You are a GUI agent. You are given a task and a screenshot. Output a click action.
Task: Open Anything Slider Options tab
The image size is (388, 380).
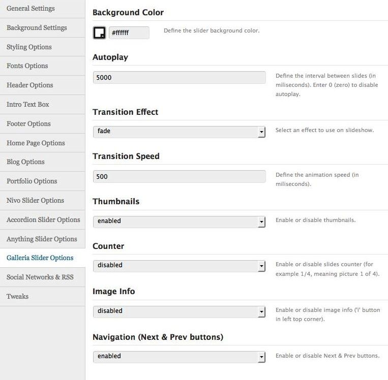[42, 239]
